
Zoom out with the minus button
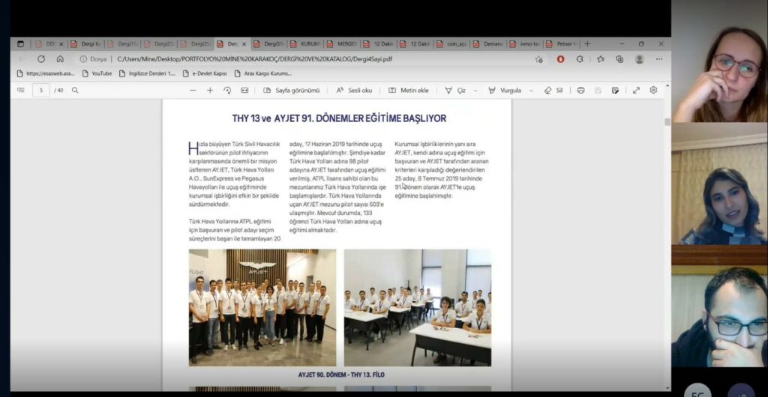click(x=193, y=91)
